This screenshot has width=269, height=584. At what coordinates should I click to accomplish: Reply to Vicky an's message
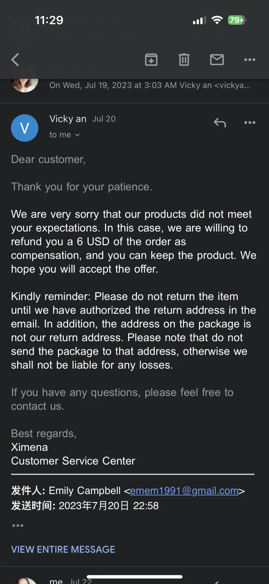point(220,122)
